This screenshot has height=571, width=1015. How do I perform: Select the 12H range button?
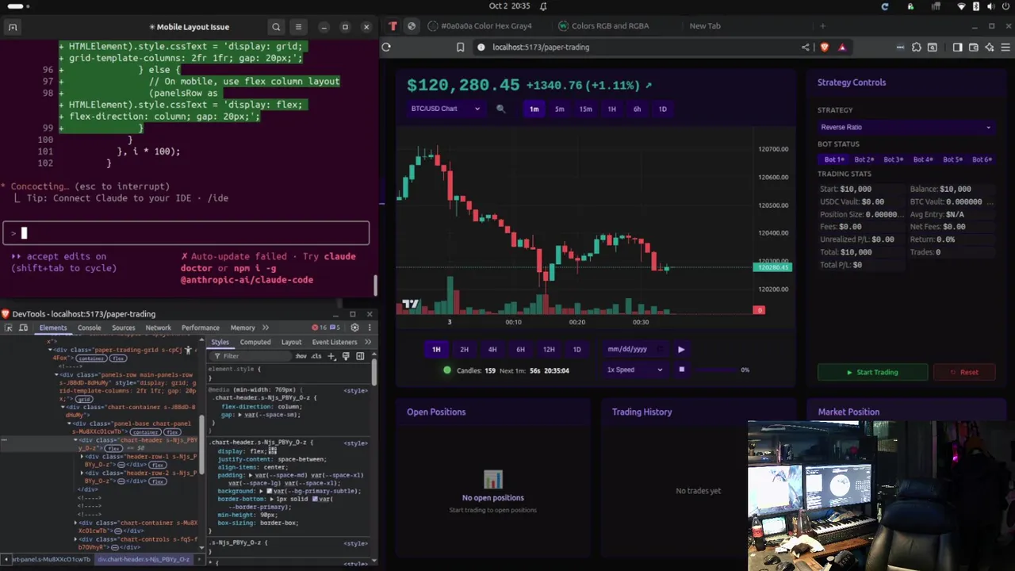548,349
